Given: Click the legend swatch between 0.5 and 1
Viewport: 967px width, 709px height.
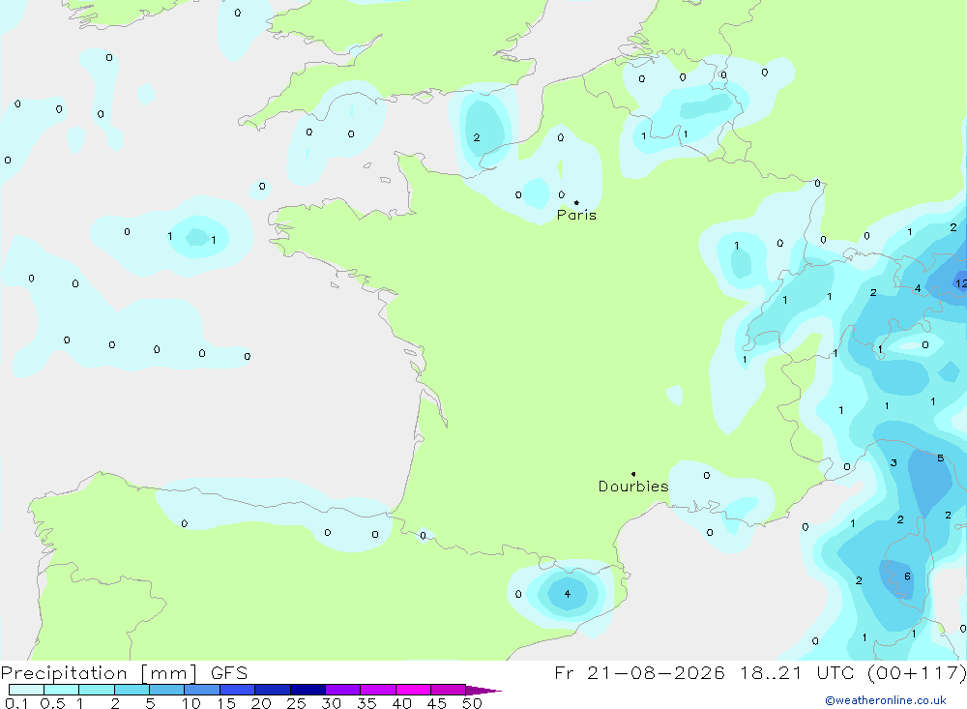Looking at the screenshot, I should pyautogui.click(x=61, y=690).
